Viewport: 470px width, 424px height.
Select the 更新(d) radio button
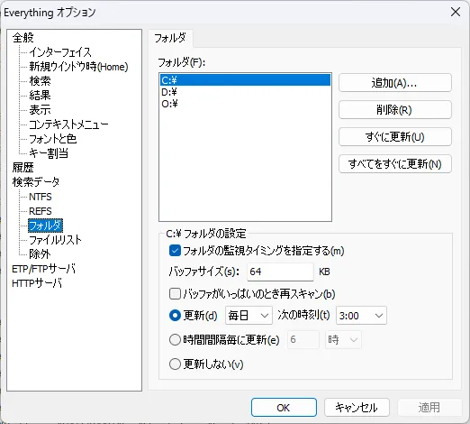(175, 316)
